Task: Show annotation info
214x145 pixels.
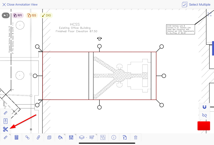Action: click(x=114, y=137)
